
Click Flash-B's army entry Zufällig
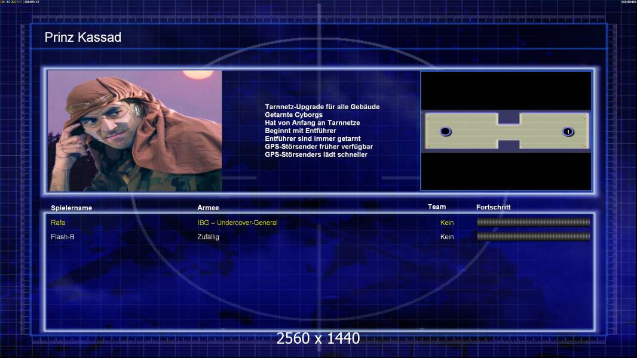click(x=208, y=237)
